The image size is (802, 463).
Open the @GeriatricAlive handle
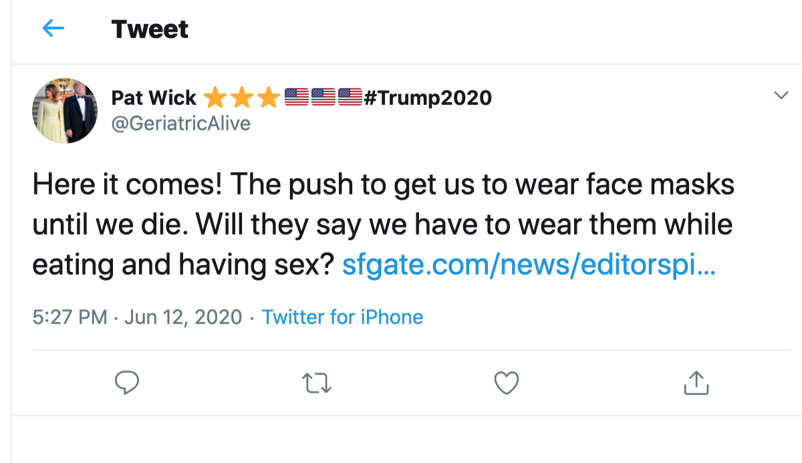(180, 124)
